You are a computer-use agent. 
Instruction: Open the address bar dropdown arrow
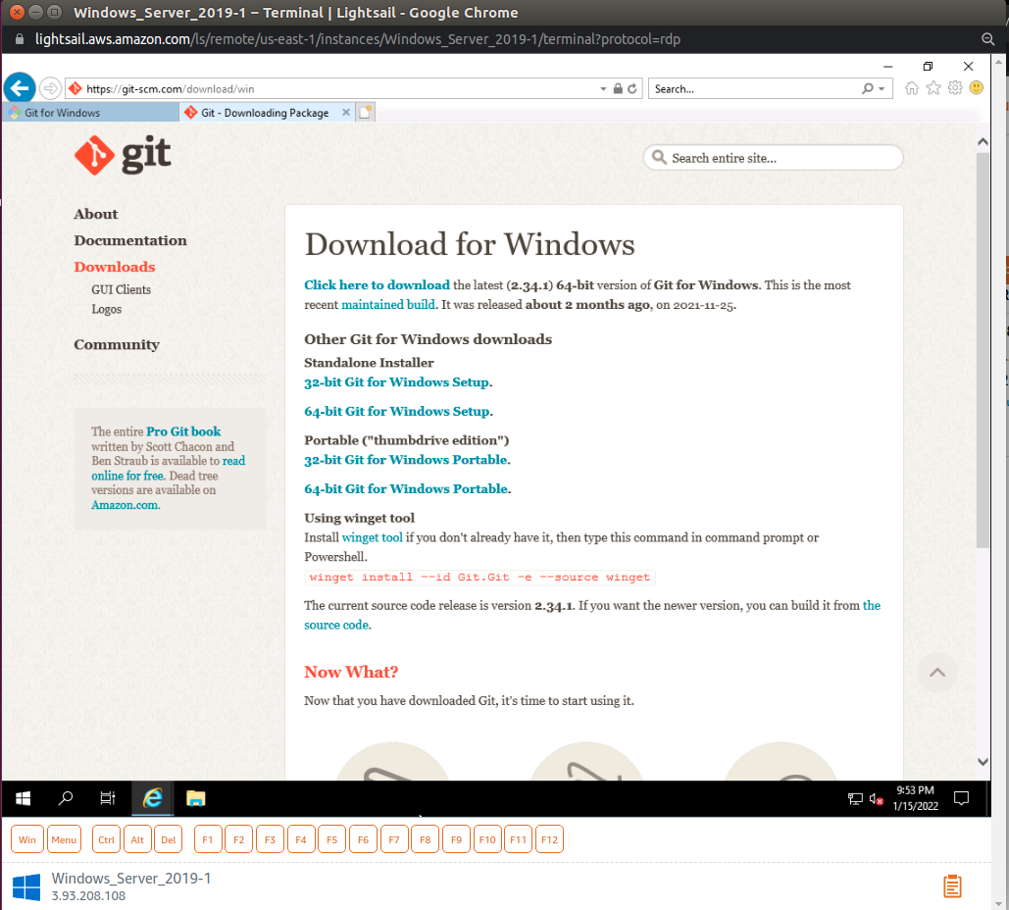[x=603, y=89]
